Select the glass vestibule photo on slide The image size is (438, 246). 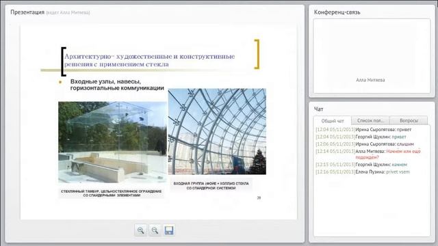pos(112,142)
